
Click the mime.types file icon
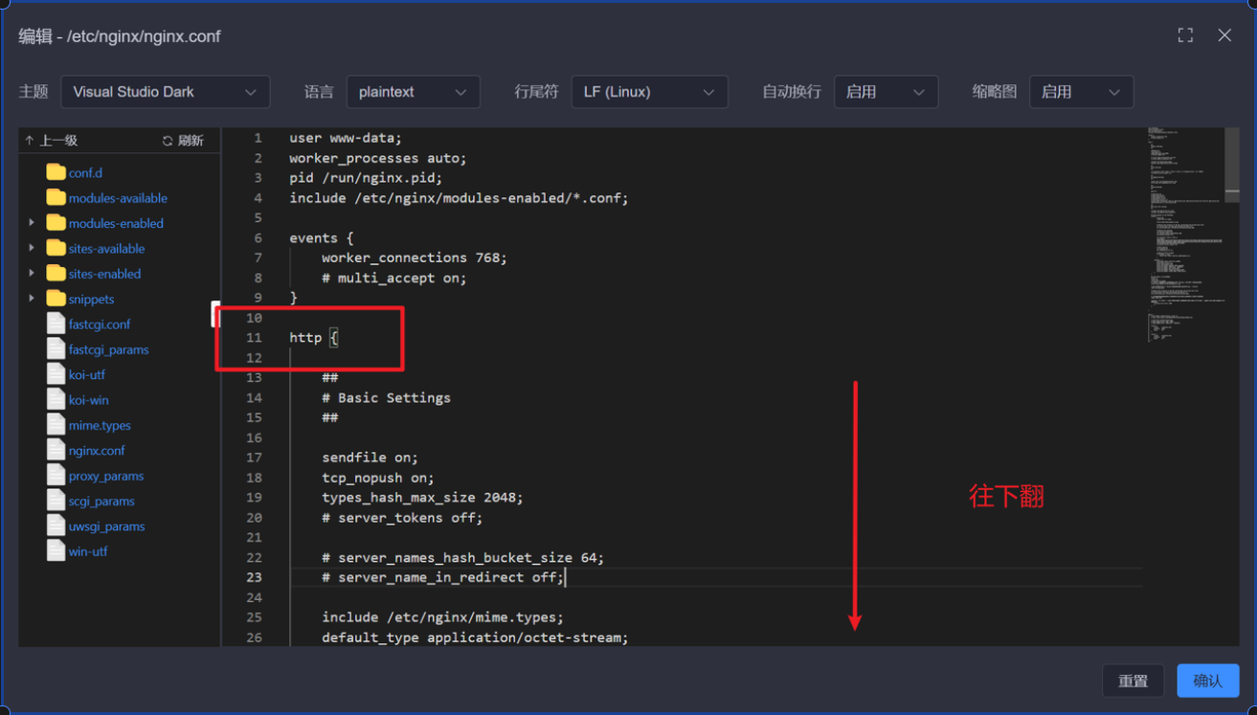point(56,425)
